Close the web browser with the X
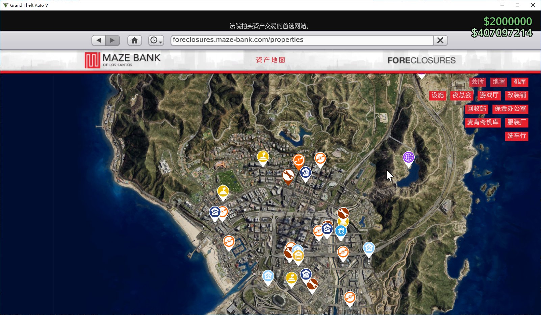 440,41
